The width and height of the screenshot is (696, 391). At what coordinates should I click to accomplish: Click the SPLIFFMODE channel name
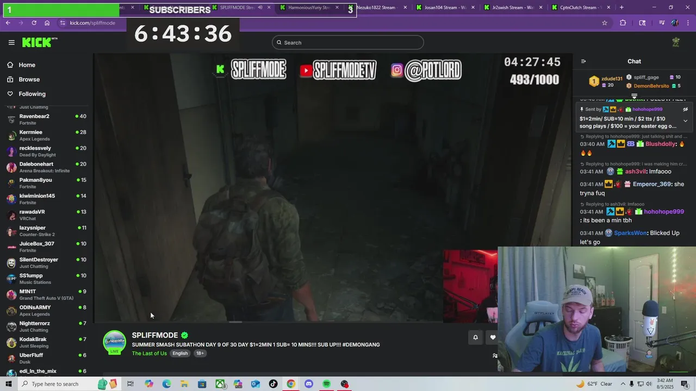(155, 335)
